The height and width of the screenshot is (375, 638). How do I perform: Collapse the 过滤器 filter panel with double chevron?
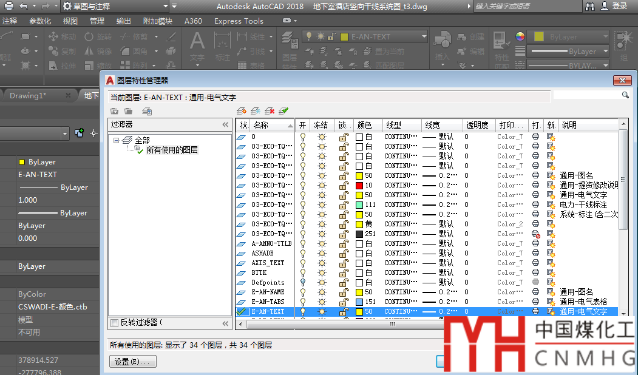(x=226, y=125)
